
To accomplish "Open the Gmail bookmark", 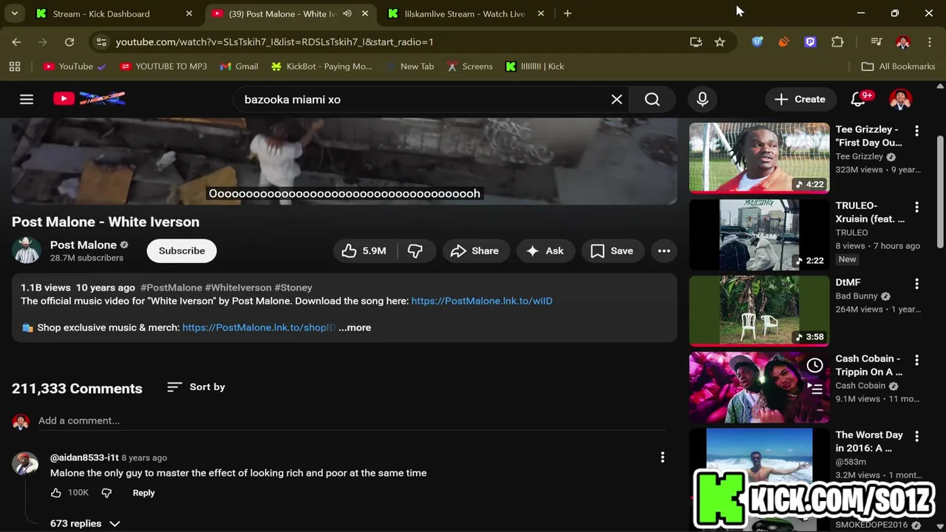I will coord(239,66).
